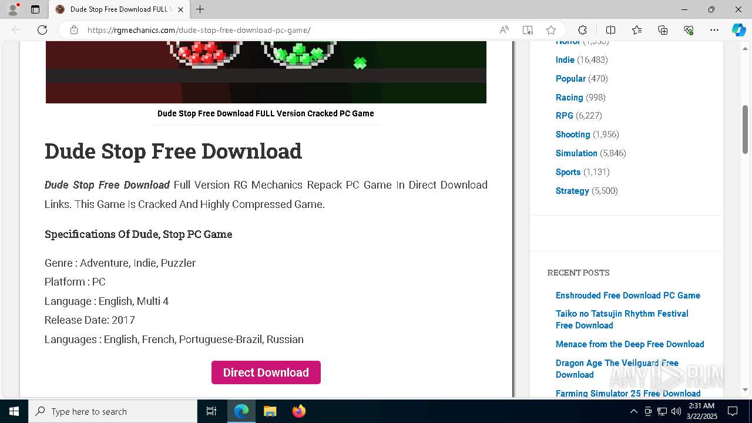Image resolution: width=752 pixels, height=423 pixels.
Task: Open Farming Simulator 25 Free Download post
Action: (x=628, y=394)
